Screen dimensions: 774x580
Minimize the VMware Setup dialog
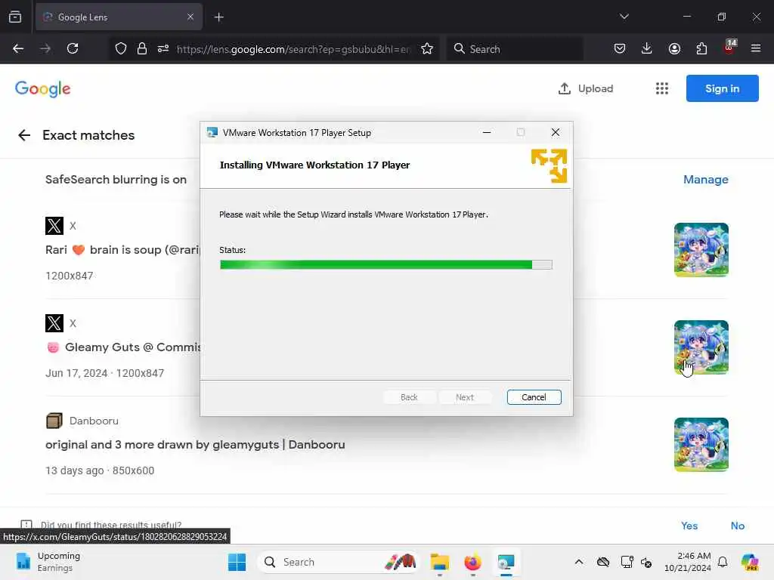coord(487,132)
